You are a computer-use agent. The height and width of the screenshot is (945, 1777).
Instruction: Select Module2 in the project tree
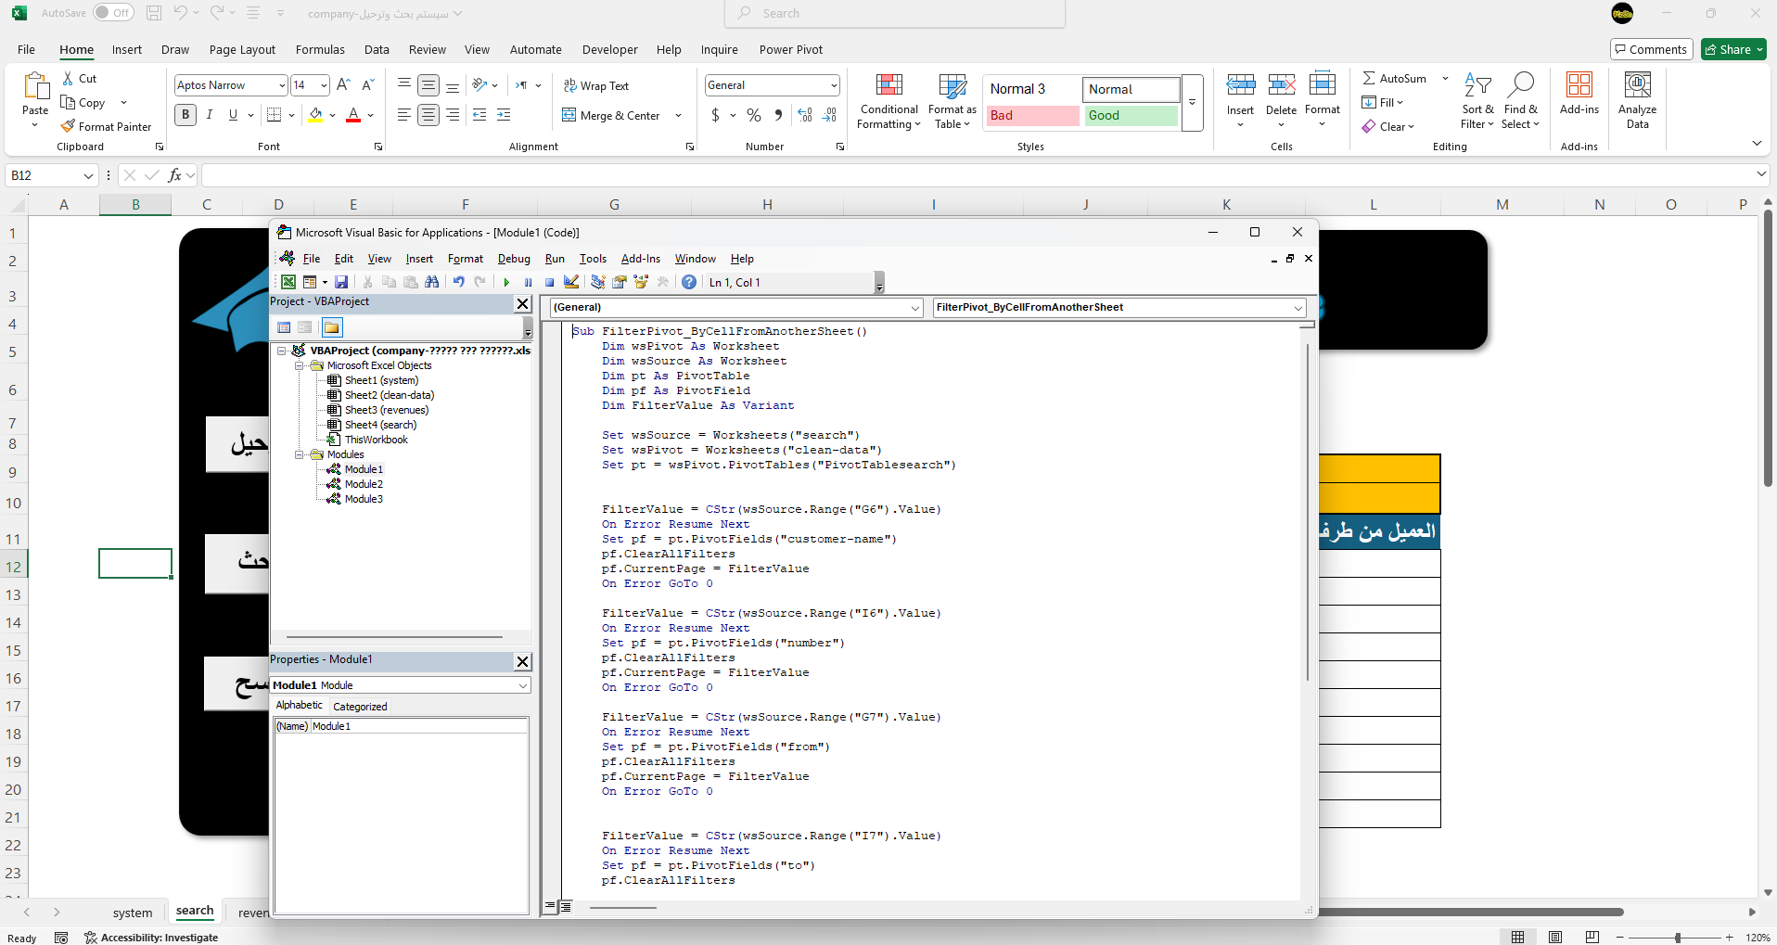click(364, 484)
